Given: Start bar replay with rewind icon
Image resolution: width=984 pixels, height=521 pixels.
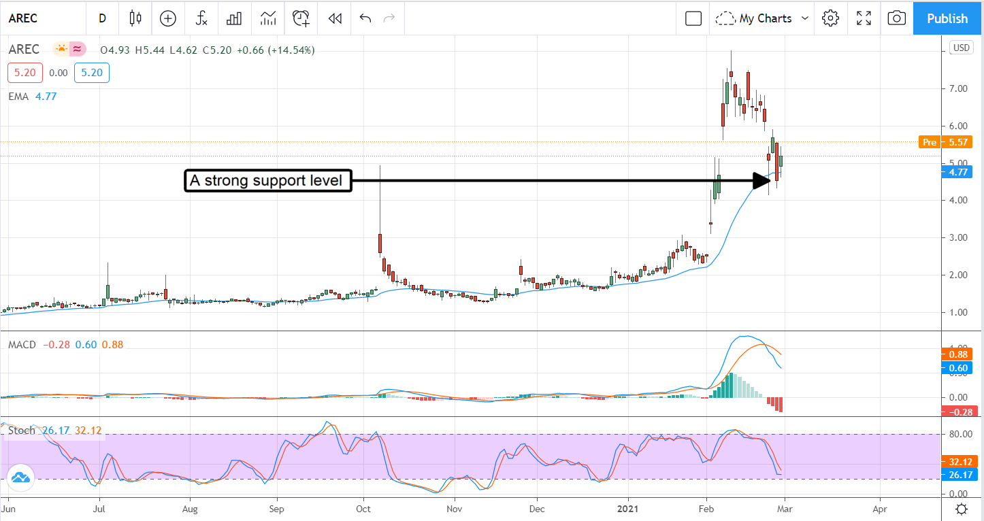Looking at the screenshot, I should [334, 18].
